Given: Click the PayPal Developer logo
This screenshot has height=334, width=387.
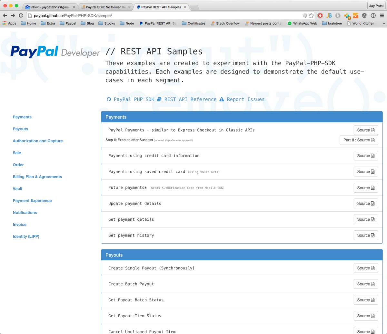Looking at the screenshot, I should (55, 52).
